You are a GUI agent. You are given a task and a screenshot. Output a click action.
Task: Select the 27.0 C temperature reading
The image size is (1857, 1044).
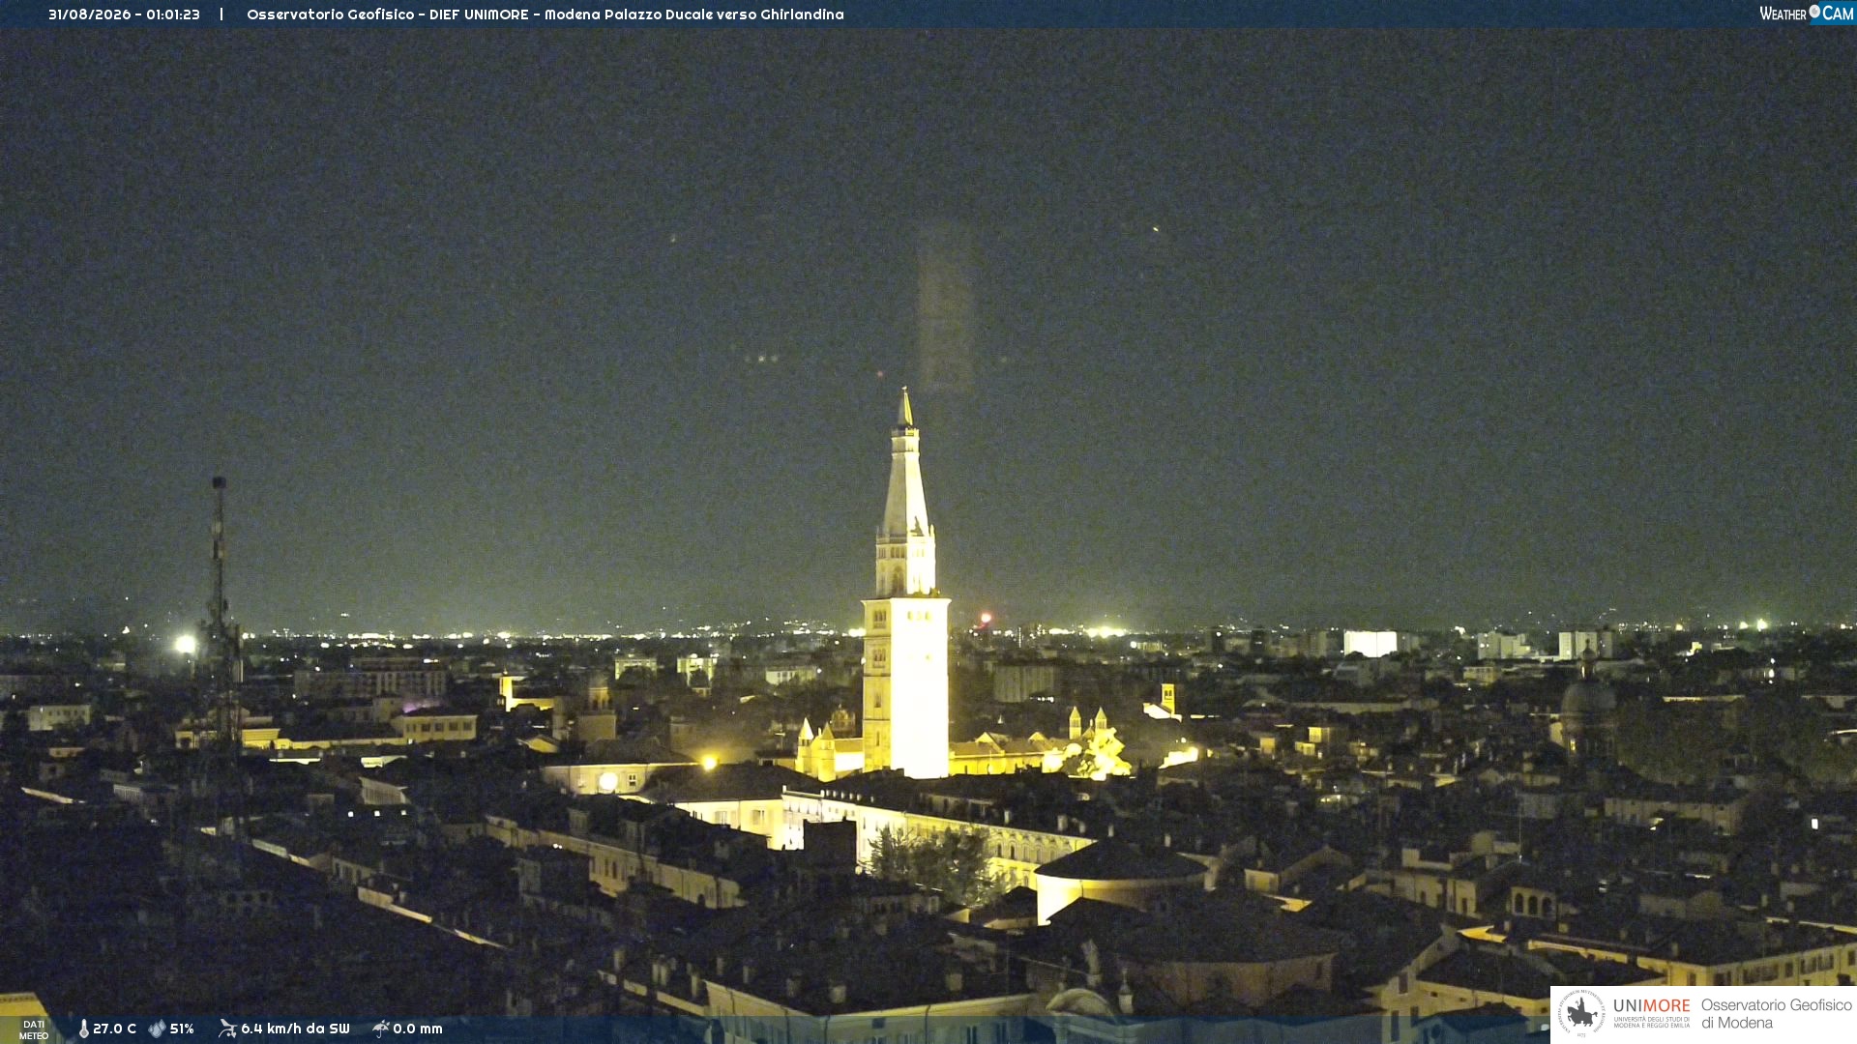(114, 1029)
